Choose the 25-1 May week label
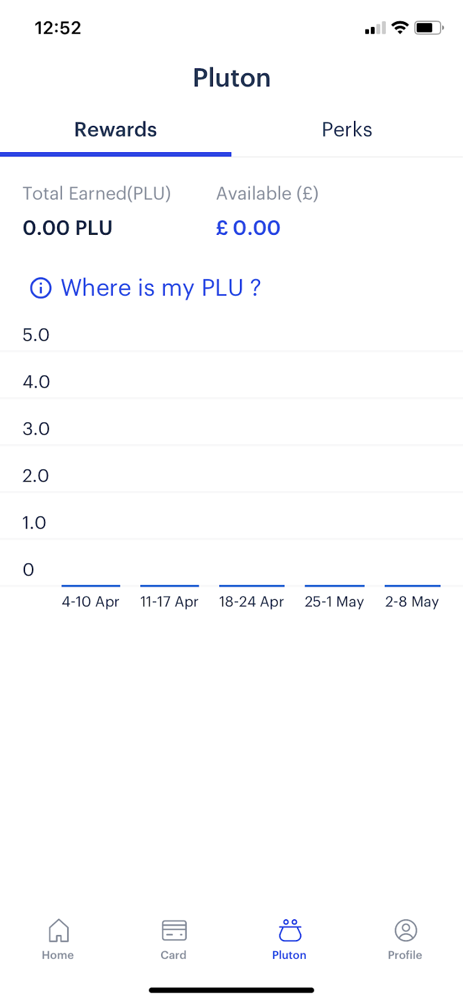463x1002 pixels. [x=334, y=602]
